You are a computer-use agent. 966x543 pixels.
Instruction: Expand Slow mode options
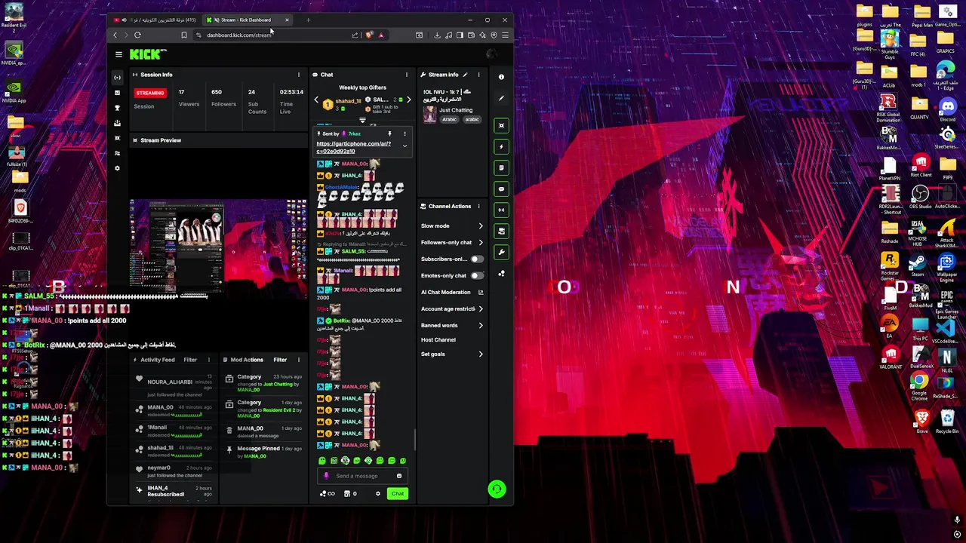[x=481, y=226]
